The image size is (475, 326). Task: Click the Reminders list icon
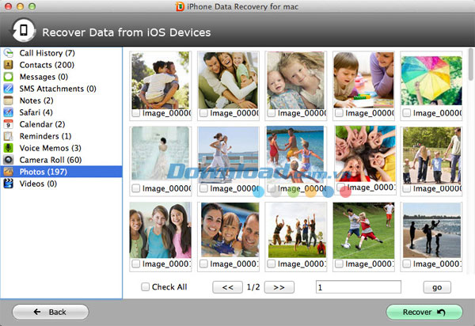click(9, 136)
